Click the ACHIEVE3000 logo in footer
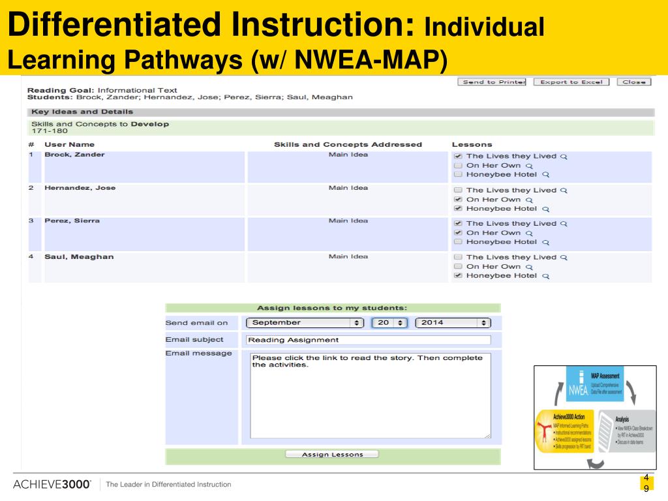The width and height of the screenshot is (668, 501). click(52, 485)
